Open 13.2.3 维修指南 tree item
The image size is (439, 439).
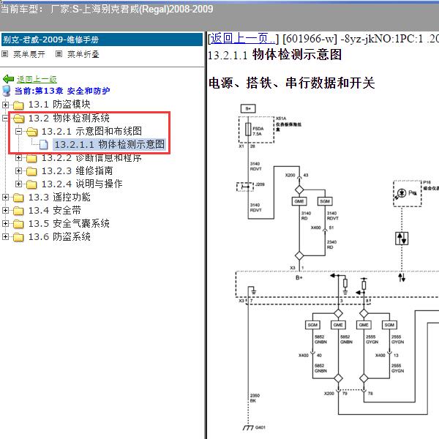(78, 170)
